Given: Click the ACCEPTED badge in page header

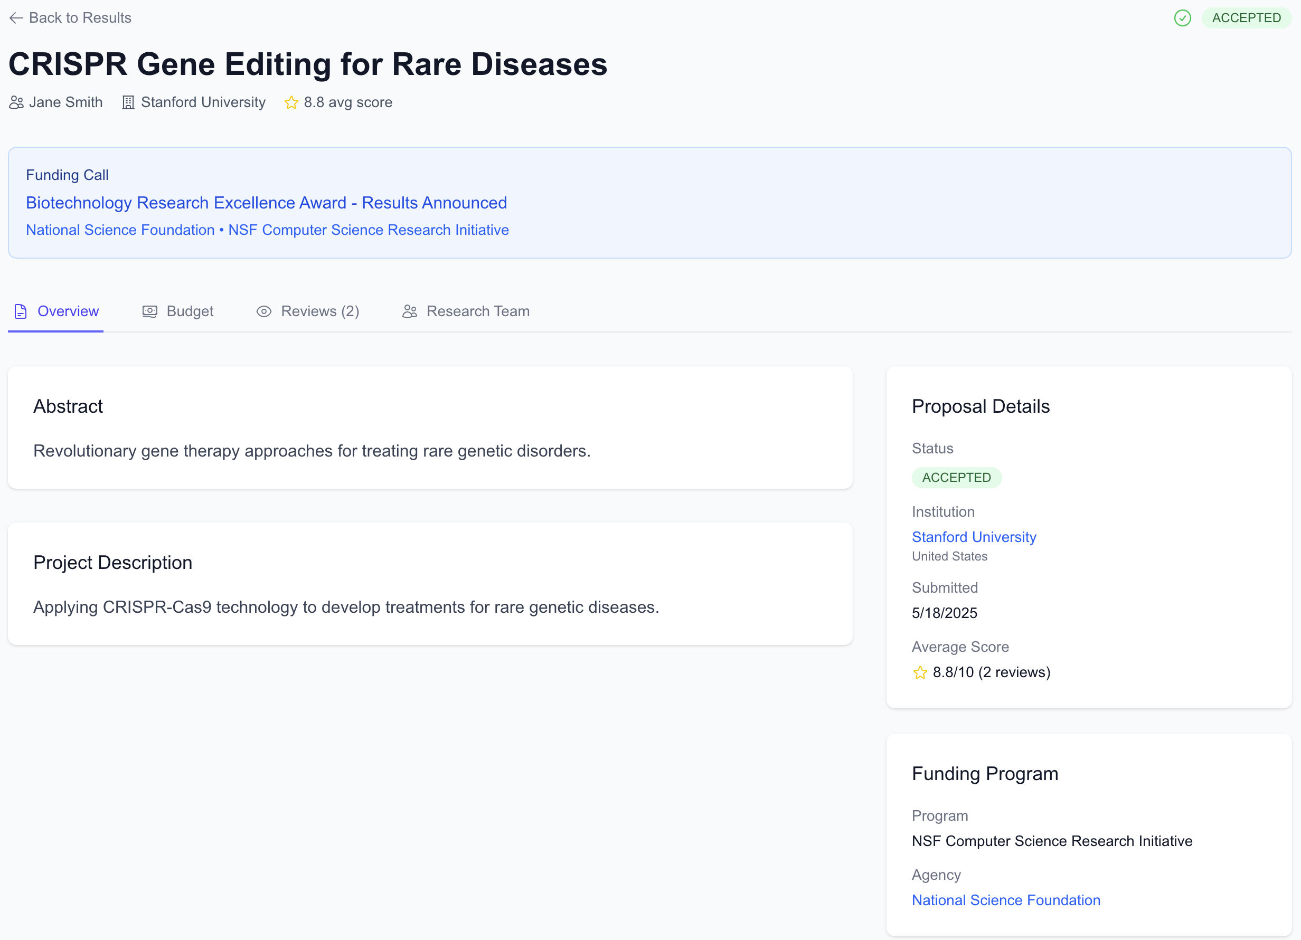Looking at the screenshot, I should click(1246, 18).
